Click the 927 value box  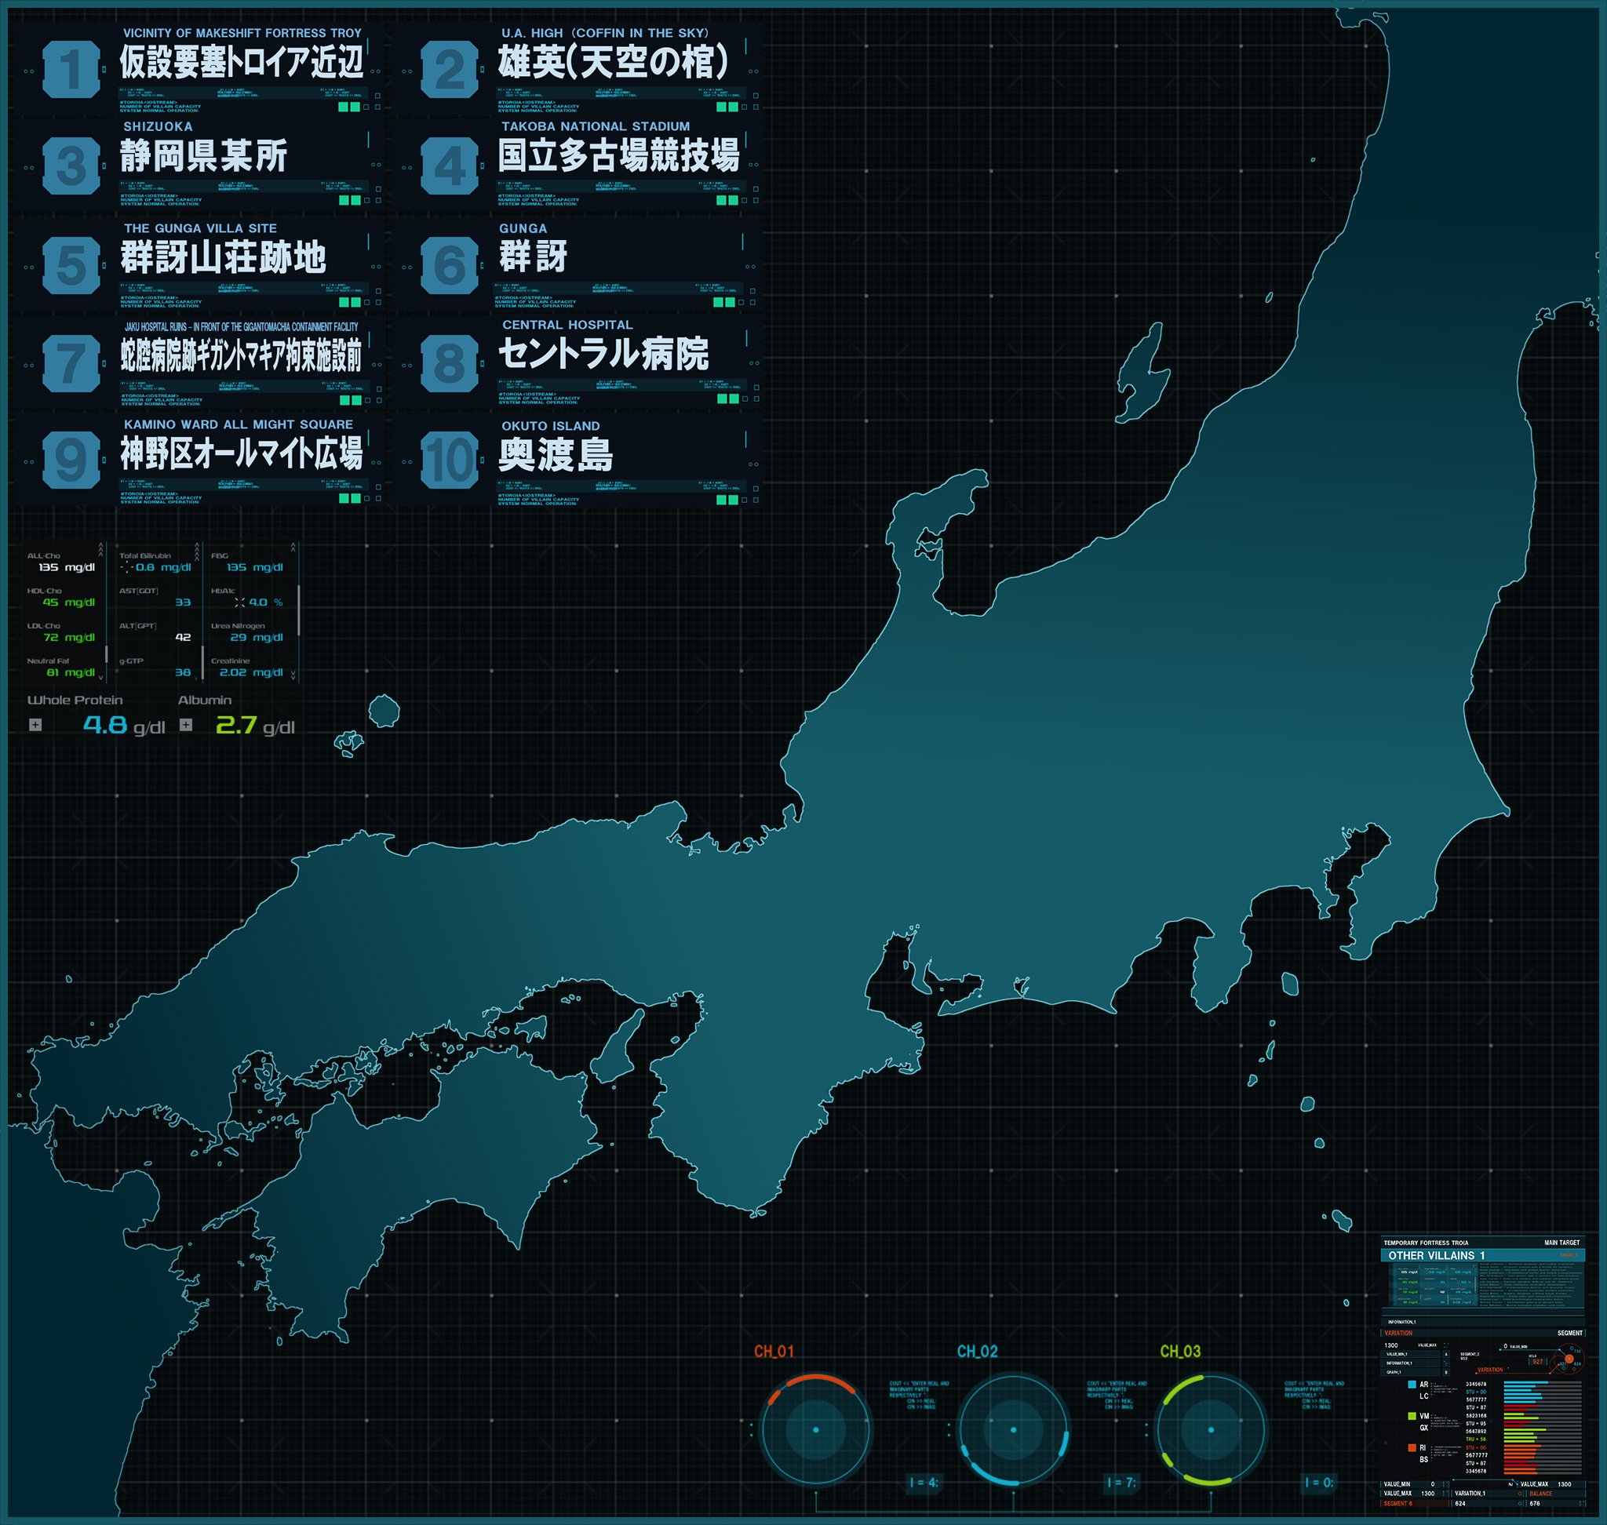1538,1363
